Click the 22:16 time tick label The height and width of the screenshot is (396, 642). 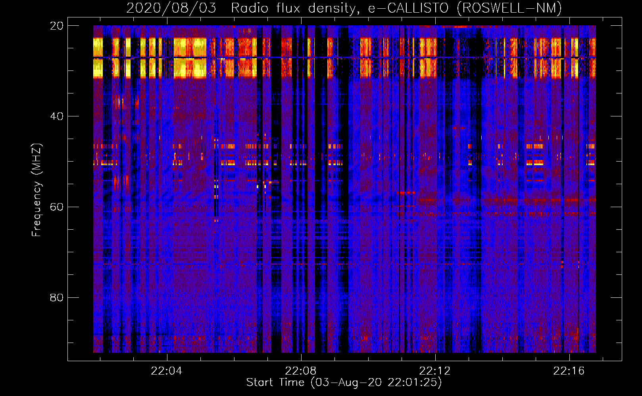tap(569, 371)
